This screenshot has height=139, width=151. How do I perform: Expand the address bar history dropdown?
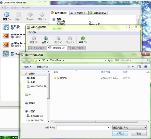pyautogui.click(x=105, y=60)
